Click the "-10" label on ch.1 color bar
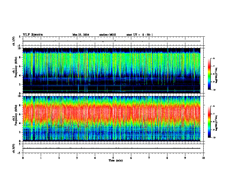Screen dimensions: 229x177 (214, 90)
